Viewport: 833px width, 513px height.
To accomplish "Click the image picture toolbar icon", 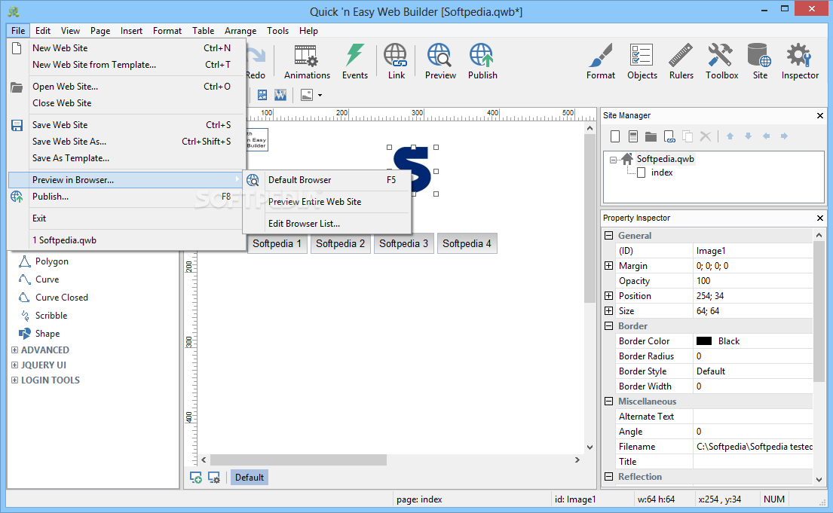I will [307, 95].
